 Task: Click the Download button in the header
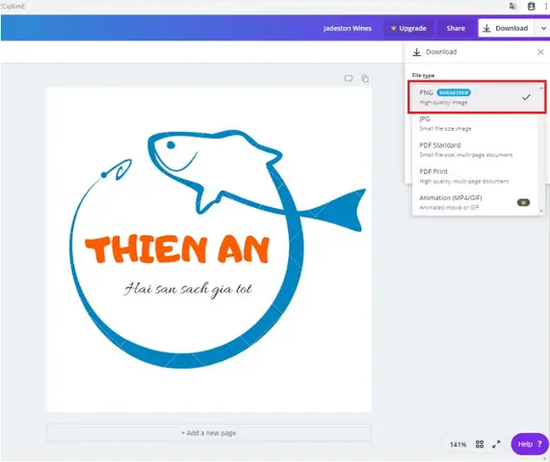pyautogui.click(x=506, y=28)
